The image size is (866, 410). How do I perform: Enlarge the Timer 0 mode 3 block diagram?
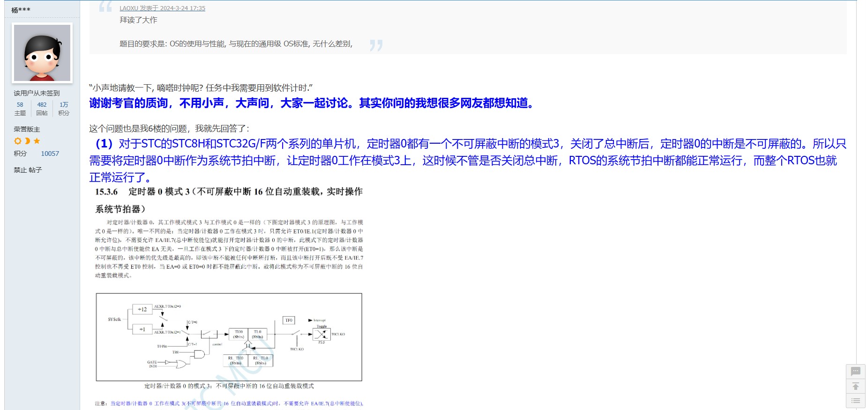pyautogui.click(x=229, y=337)
